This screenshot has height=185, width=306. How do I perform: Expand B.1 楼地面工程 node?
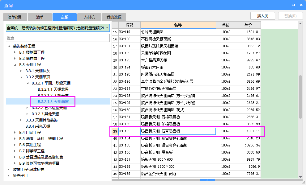[15, 52]
